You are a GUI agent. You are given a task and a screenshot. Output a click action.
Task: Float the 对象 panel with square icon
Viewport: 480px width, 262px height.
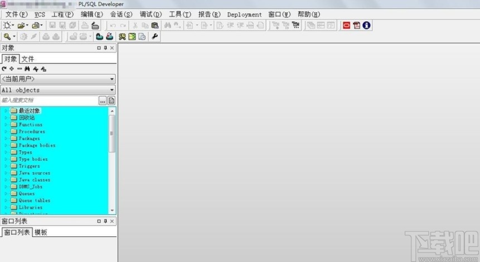click(99, 48)
